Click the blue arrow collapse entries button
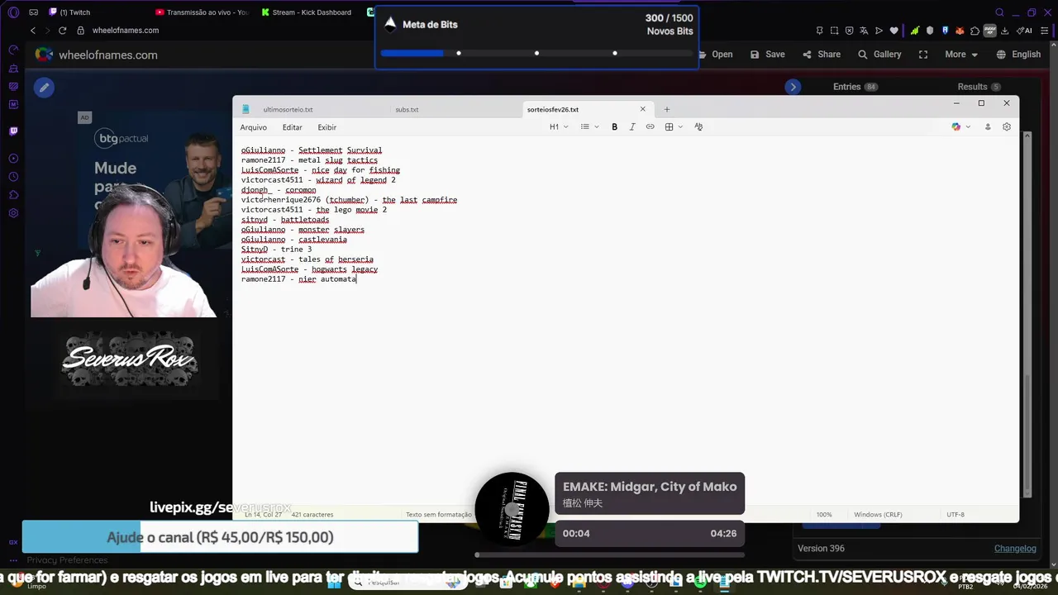This screenshot has width=1058, height=595. [793, 87]
